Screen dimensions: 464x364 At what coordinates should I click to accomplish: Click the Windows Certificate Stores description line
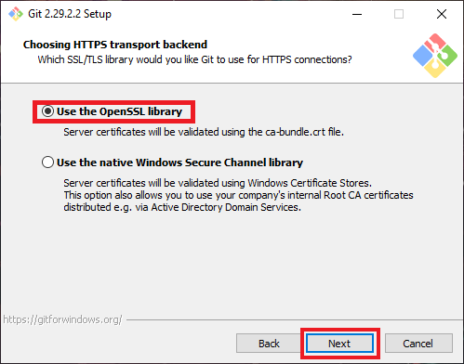tap(218, 183)
